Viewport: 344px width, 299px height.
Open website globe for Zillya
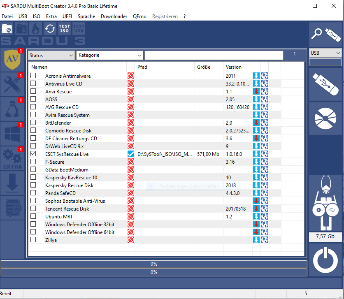(265, 240)
